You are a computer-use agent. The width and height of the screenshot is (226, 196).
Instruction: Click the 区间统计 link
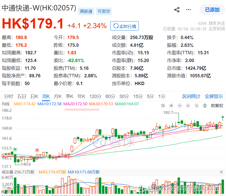191,96
